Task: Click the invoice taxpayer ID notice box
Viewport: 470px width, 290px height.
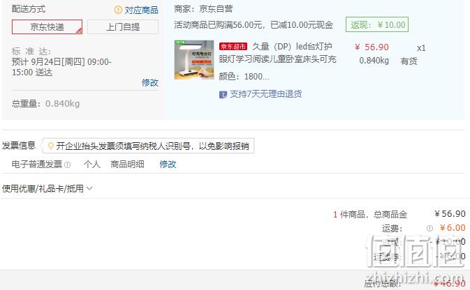Action: [148, 146]
